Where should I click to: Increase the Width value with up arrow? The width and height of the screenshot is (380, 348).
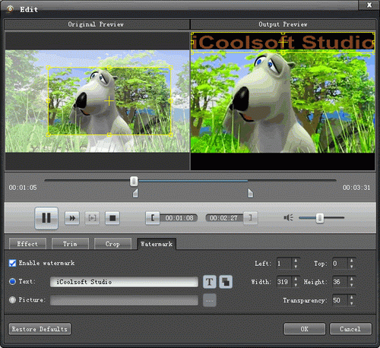pyautogui.click(x=296, y=279)
